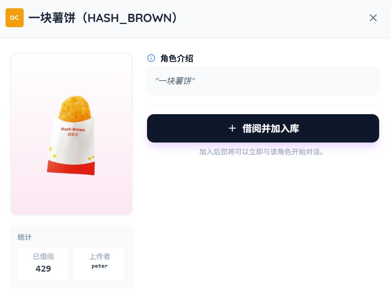The height and width of the screenshot is (298, 391).
Task: Click the 已借阅 label
Action: [x=43, y=256]
